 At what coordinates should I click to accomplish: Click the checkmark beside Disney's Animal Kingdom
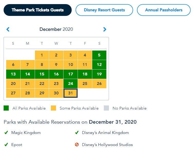pyautogui.click(x=77, y=133)
